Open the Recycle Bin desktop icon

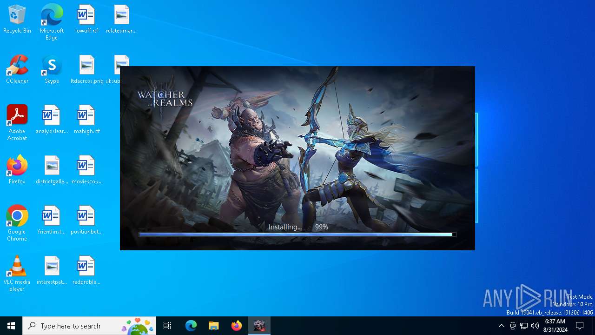coord(17,20)
